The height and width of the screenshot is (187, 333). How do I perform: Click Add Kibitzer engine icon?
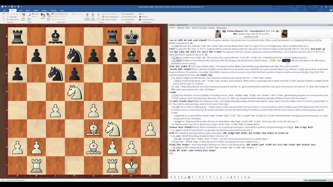tap(93, 17)
